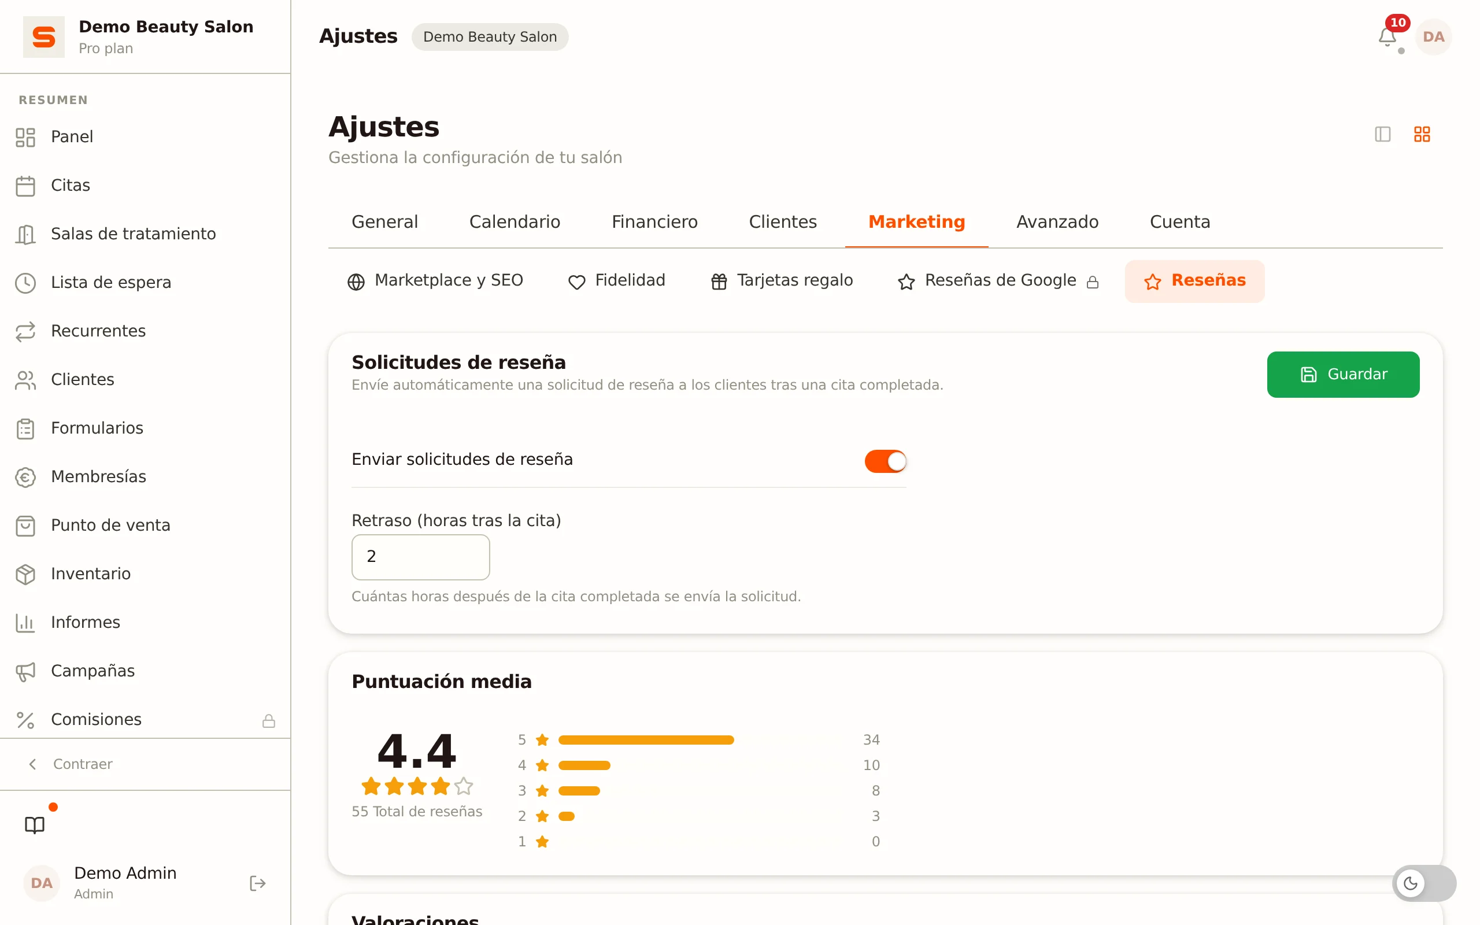Viewport: 1480px width, 925px height.
Task: Click the 'Solicitudes de reseña' heading
Action: click(458, 362)
